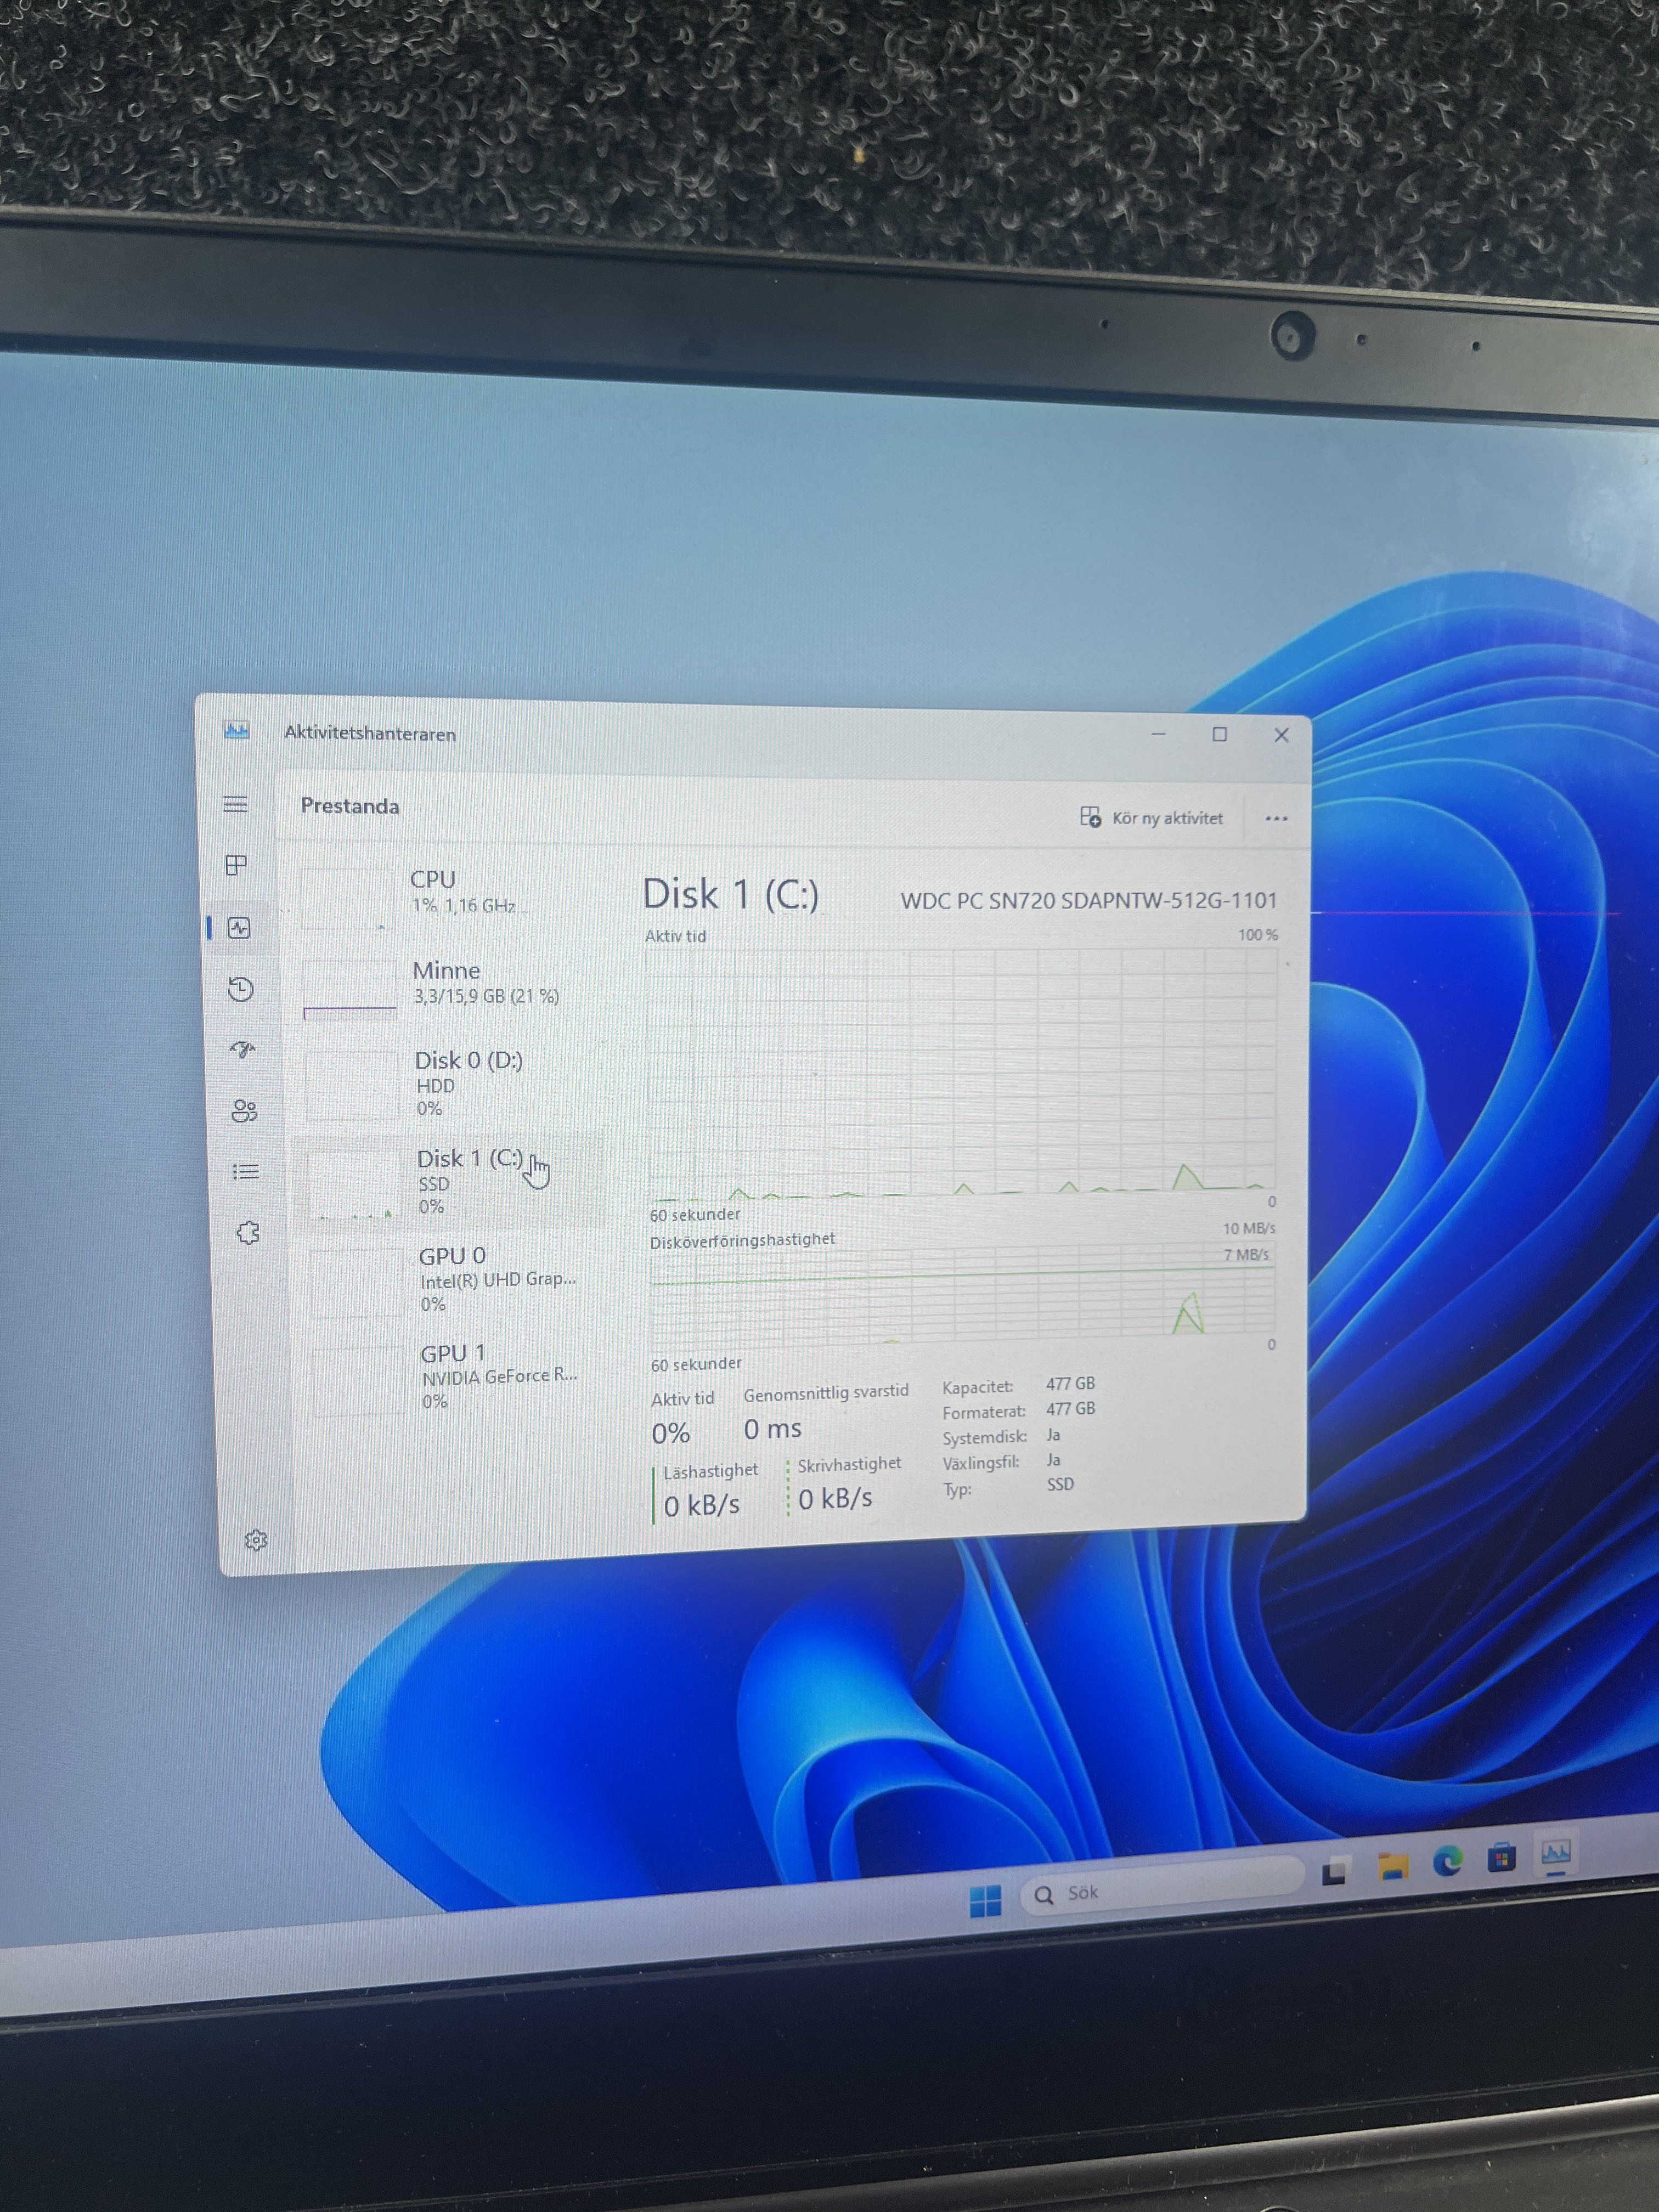
Task: Open the Users page icon
Action: pyautogui.click(x=244, y=1111)
